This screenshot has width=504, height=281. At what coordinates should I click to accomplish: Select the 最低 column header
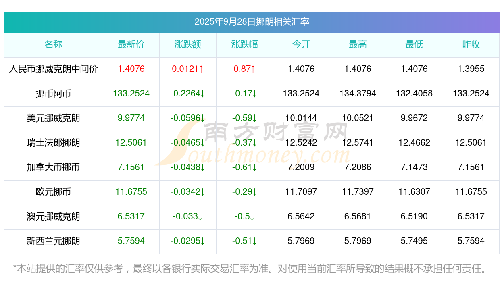pyautogui.click(x=414, y=44)
